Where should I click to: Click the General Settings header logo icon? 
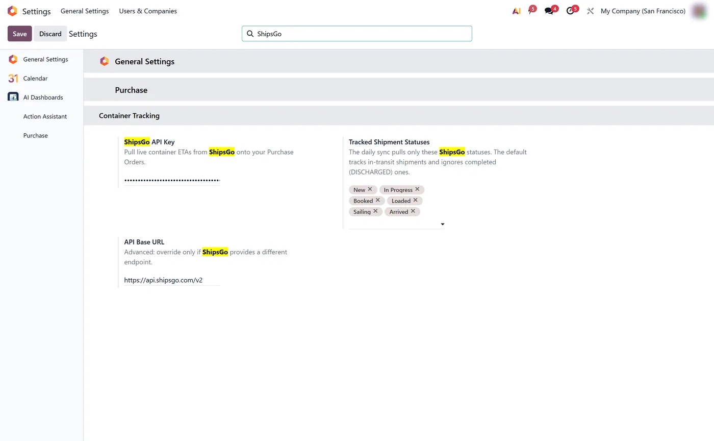coord(105,61)
